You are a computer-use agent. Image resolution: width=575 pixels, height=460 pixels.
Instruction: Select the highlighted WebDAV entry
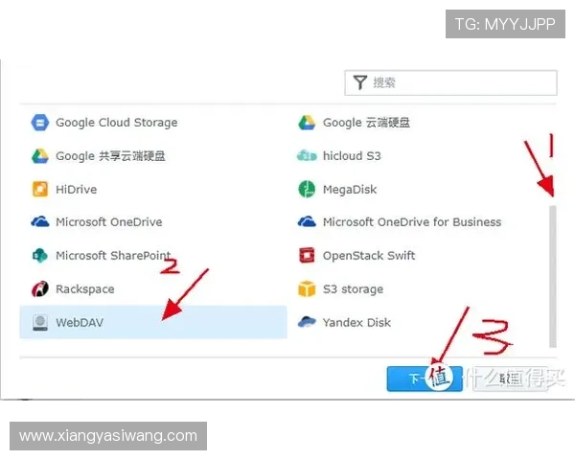click(153, 322)
